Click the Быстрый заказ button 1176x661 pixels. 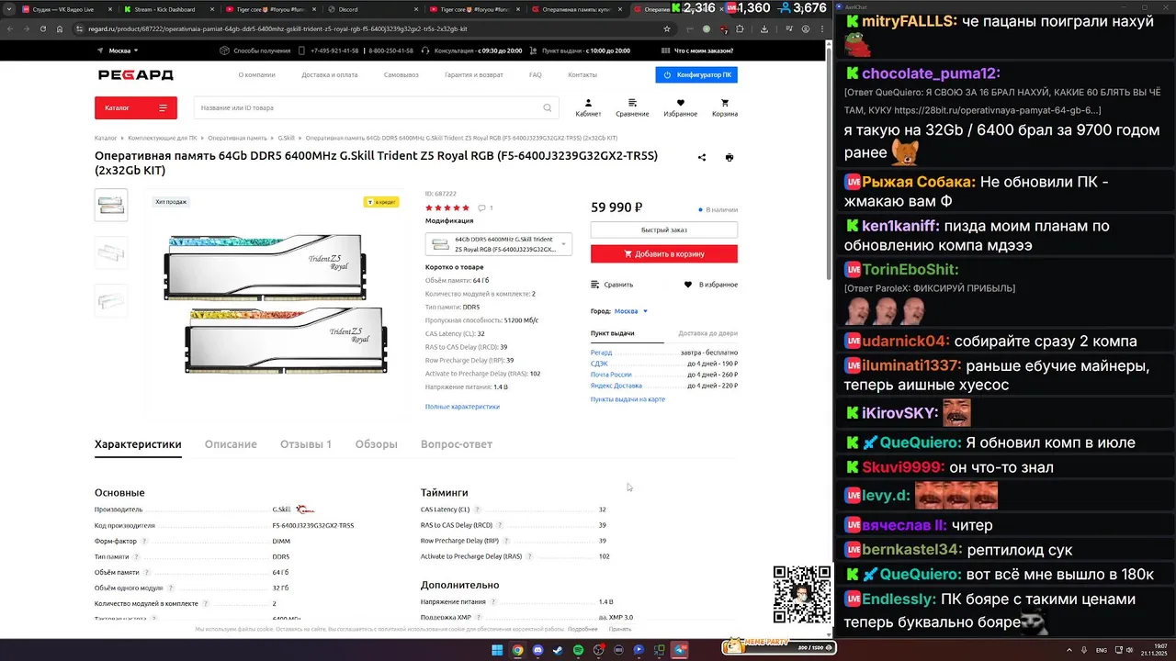coord(664,230)
